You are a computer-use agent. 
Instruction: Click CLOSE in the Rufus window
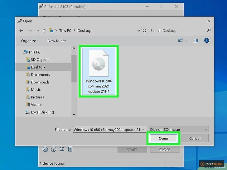pyautogui.click(x=165, y=150)
